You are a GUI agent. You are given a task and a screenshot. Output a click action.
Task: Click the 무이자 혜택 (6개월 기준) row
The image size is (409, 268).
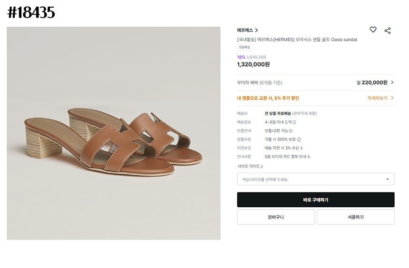(316, 83)
